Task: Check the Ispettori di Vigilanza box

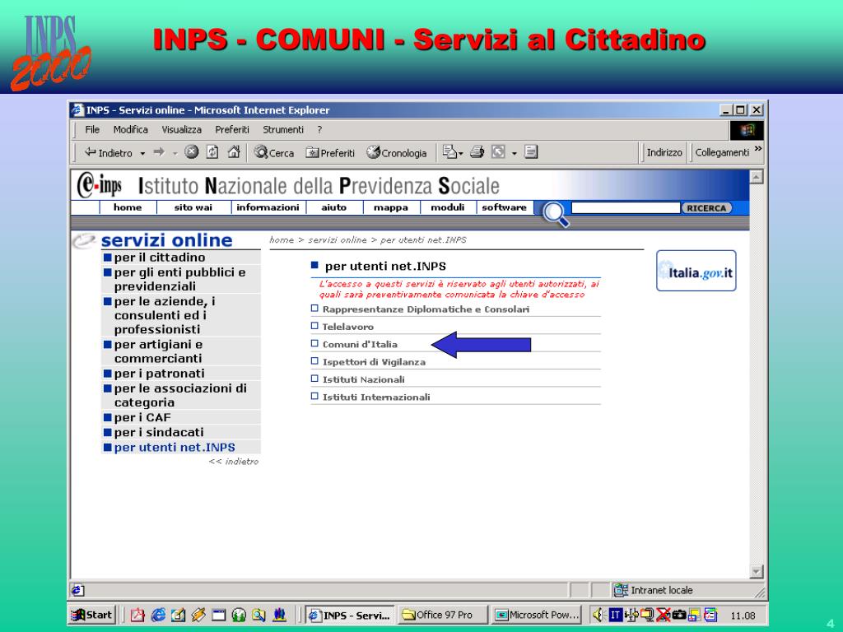Action: [x=315, y=361]
